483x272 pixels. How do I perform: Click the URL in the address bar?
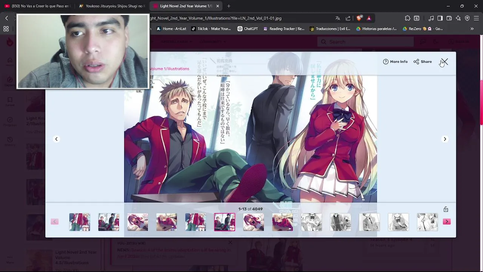(215, 18)
